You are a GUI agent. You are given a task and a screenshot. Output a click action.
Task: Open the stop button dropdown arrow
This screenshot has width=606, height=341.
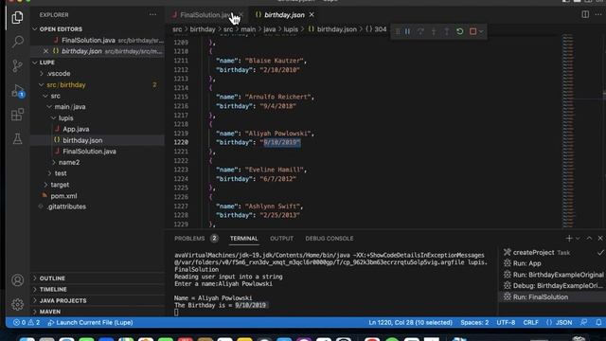click(x=481, y=31)
